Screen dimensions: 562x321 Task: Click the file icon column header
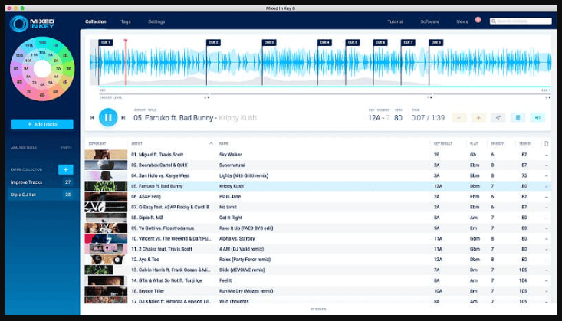(546, 144)
